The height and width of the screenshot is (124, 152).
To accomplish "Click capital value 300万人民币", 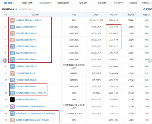I will (x=96, y=99).
